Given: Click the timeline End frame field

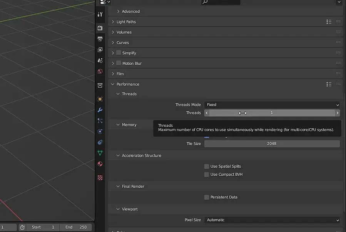Looking at the screenshot, I should 76,227.
